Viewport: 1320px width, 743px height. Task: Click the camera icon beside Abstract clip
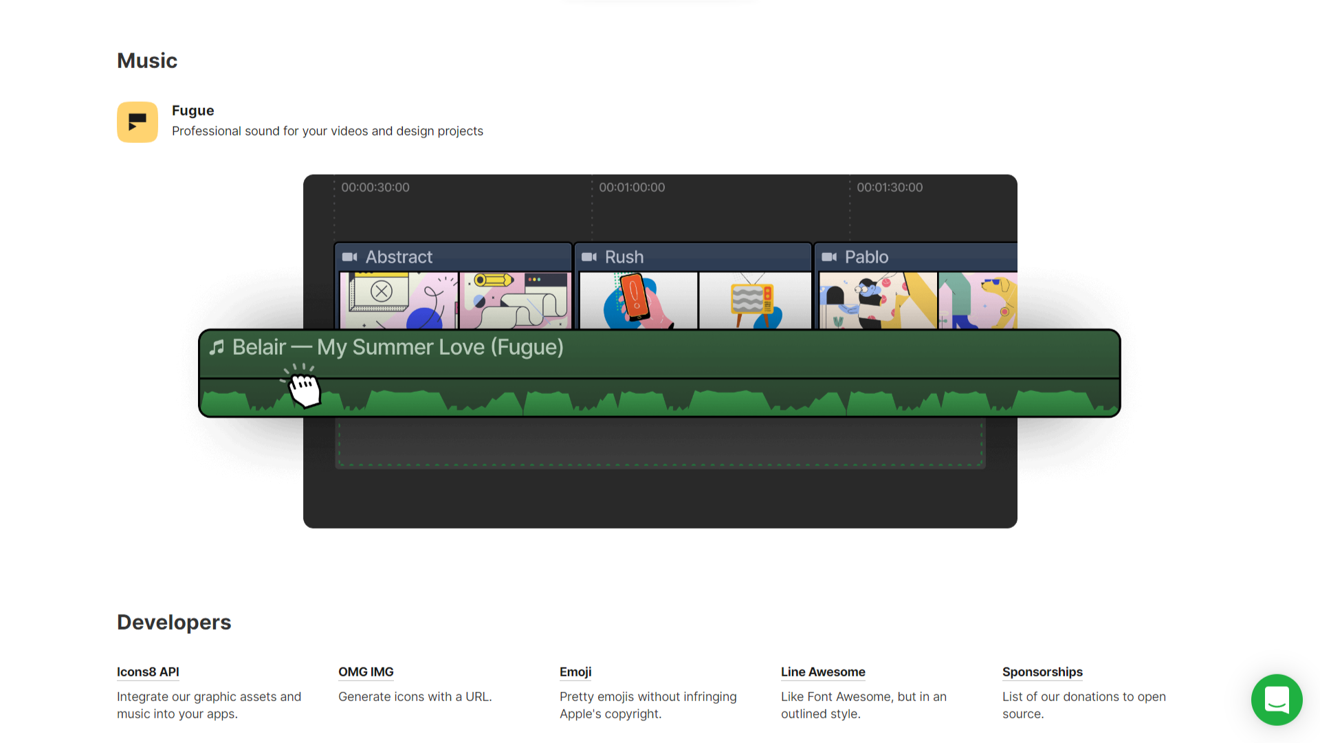pos(350,257)
